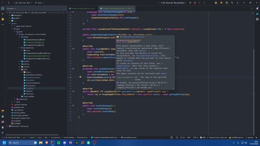Open documentation popup options menu
Image resolution: width=260 pixels, height=146 pixels.
[x=173, y=88]
